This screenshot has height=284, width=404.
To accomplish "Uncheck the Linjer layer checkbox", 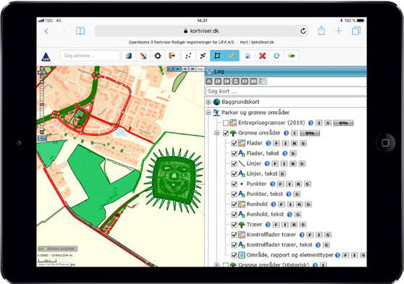I will click(x=234, y=163).
